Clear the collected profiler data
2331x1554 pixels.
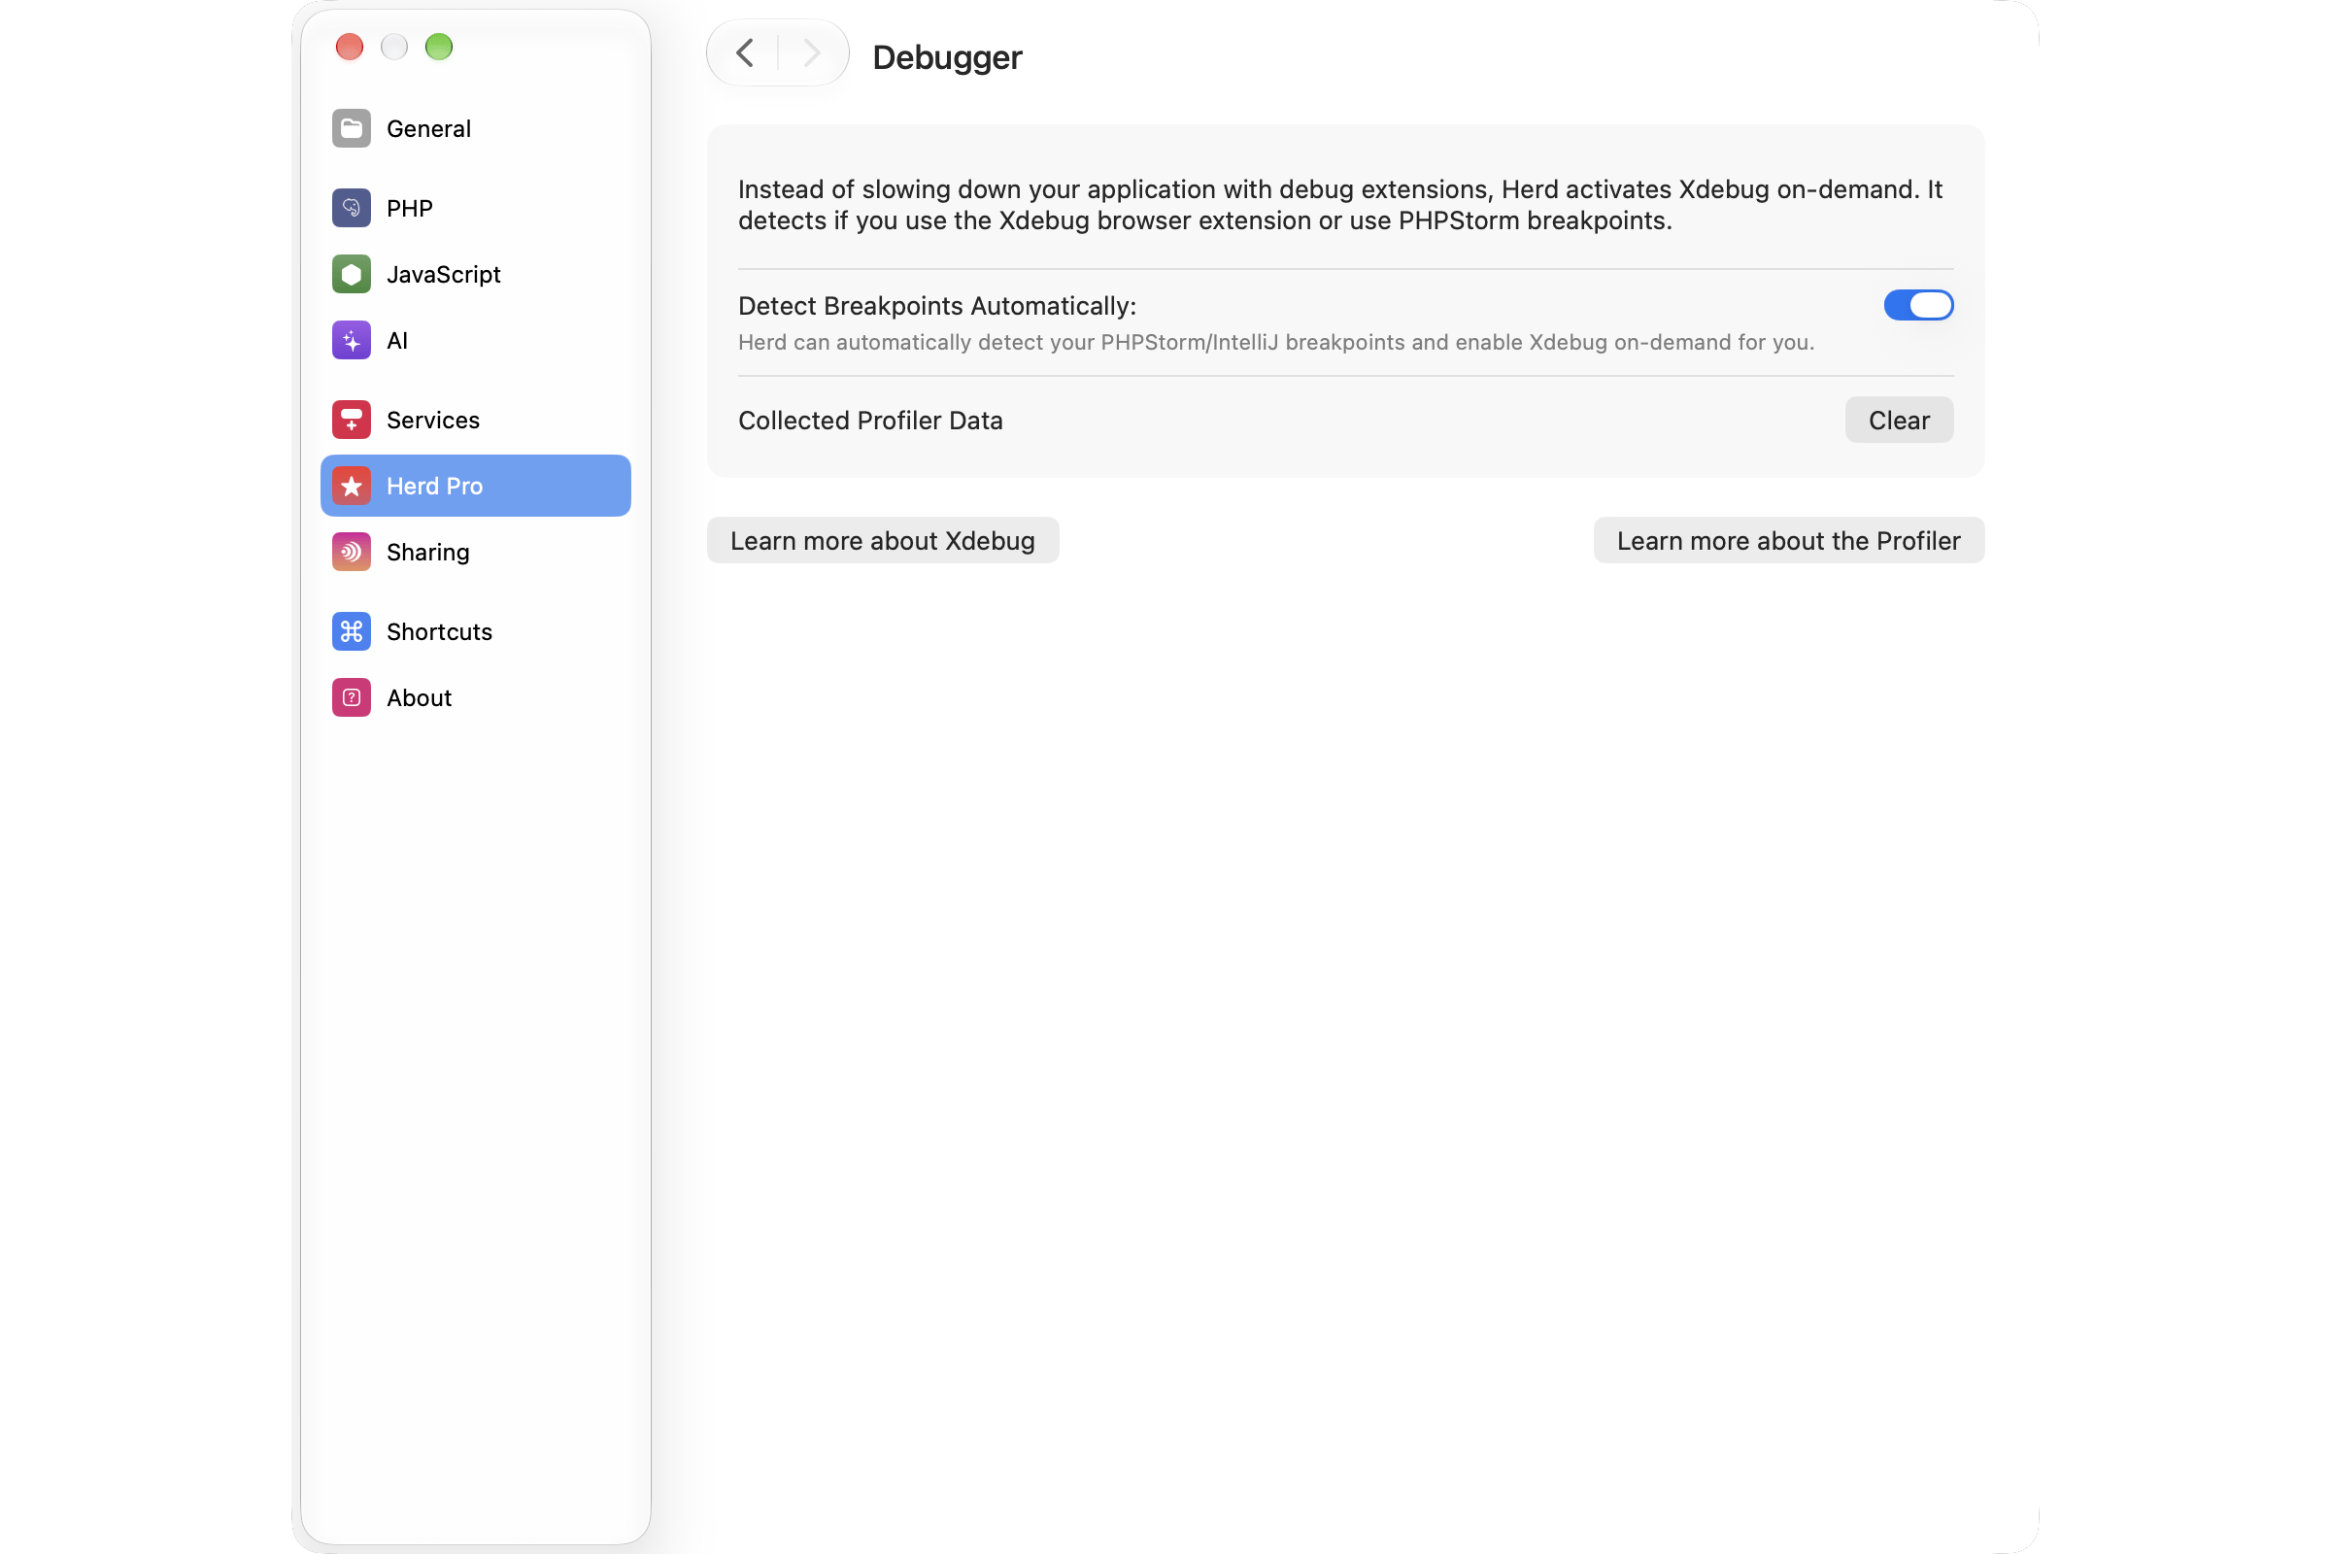[x=1898, y=421]
